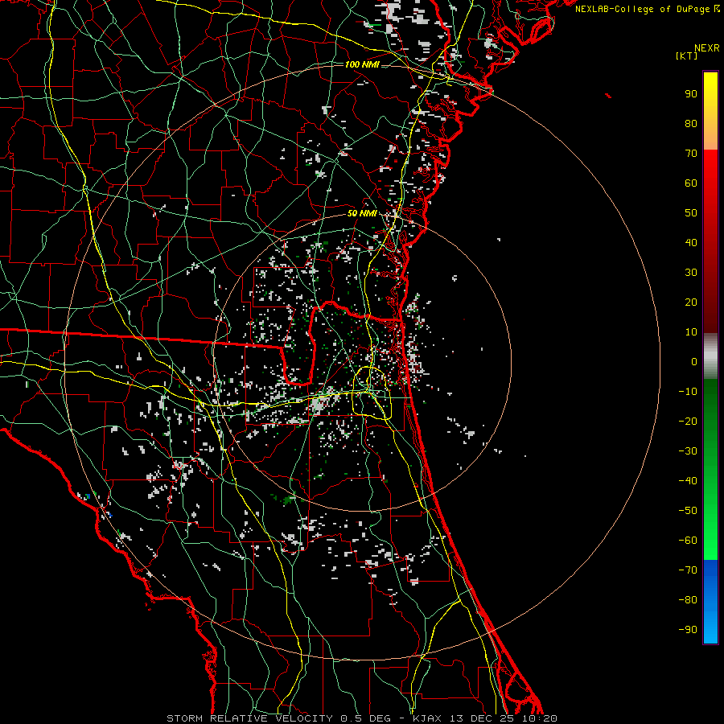
Task: Click the 90 value on velocity scale
Action: click(691, 94)
